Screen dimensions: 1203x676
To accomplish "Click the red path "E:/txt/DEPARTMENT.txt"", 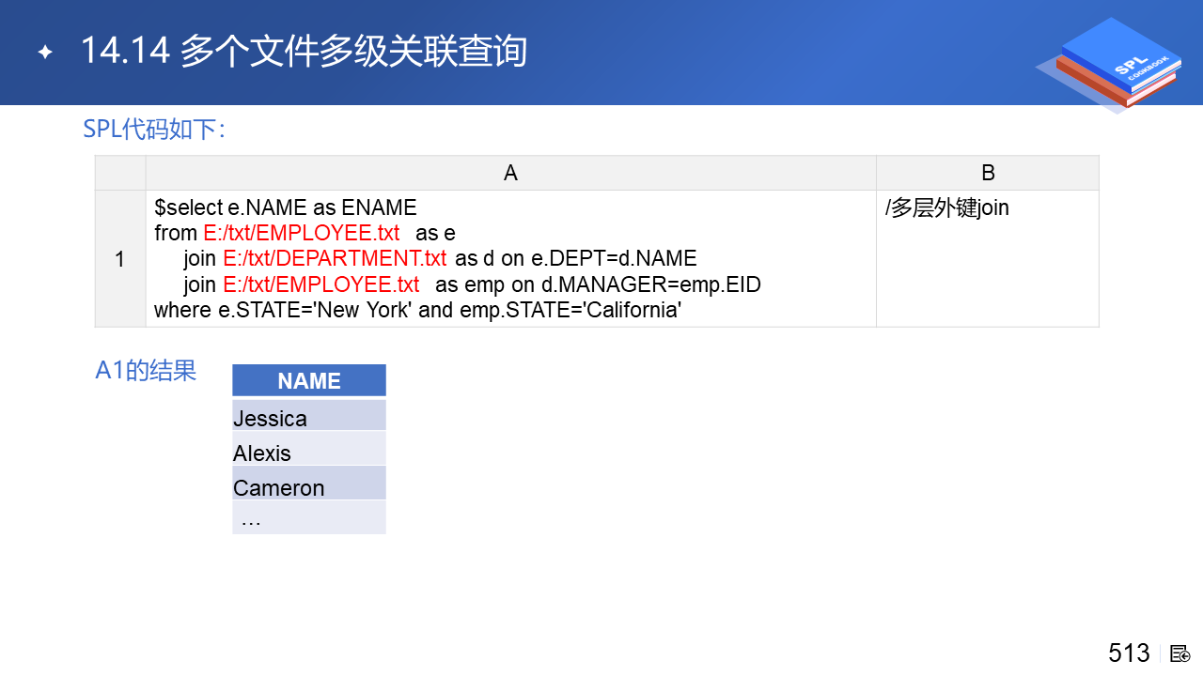I will (335, 258).
